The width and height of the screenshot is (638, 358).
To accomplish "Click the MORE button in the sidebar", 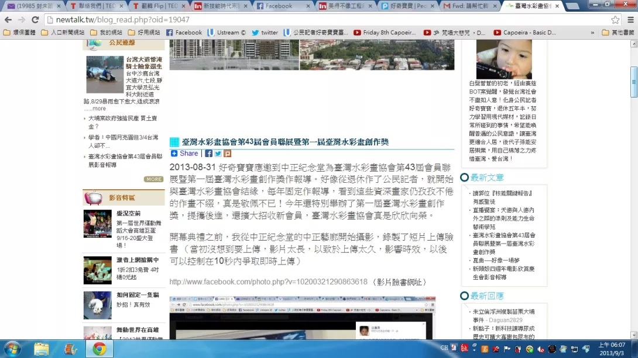I will point(153,179).
